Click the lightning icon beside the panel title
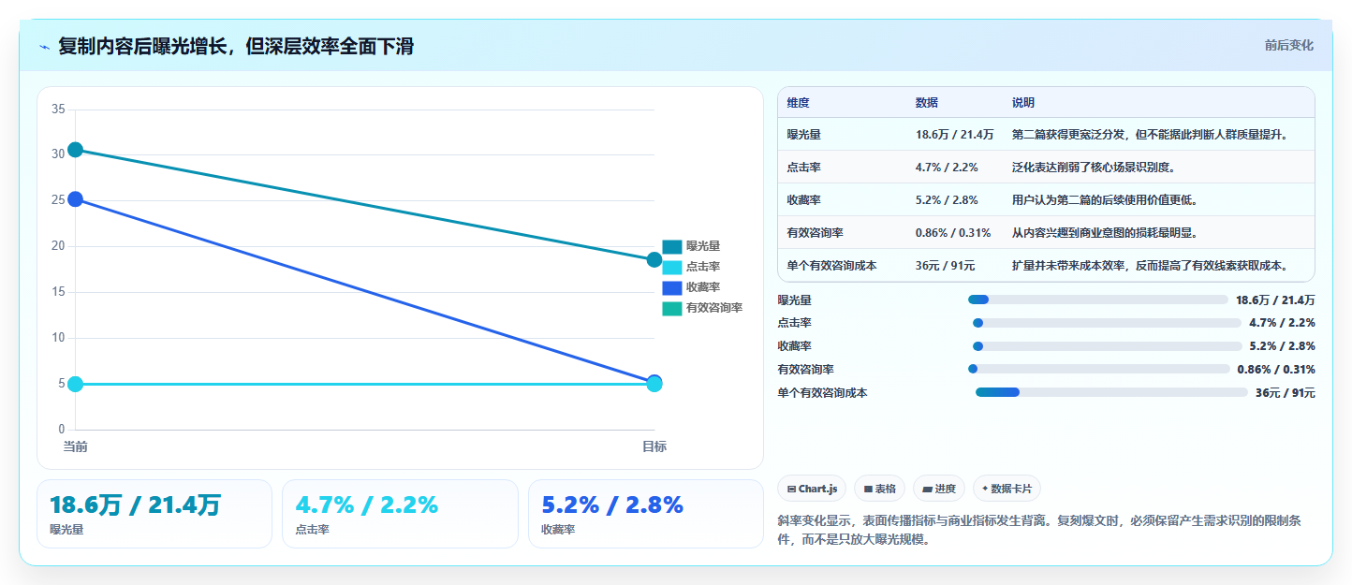Screen dimensions: 1352x585 point(44,47)
